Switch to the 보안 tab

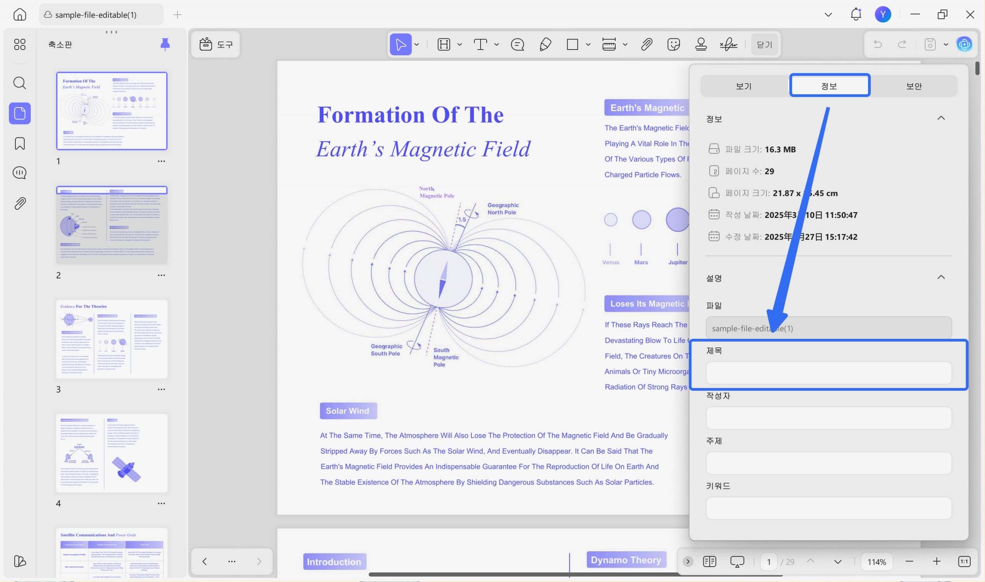(x=914, y=86)
